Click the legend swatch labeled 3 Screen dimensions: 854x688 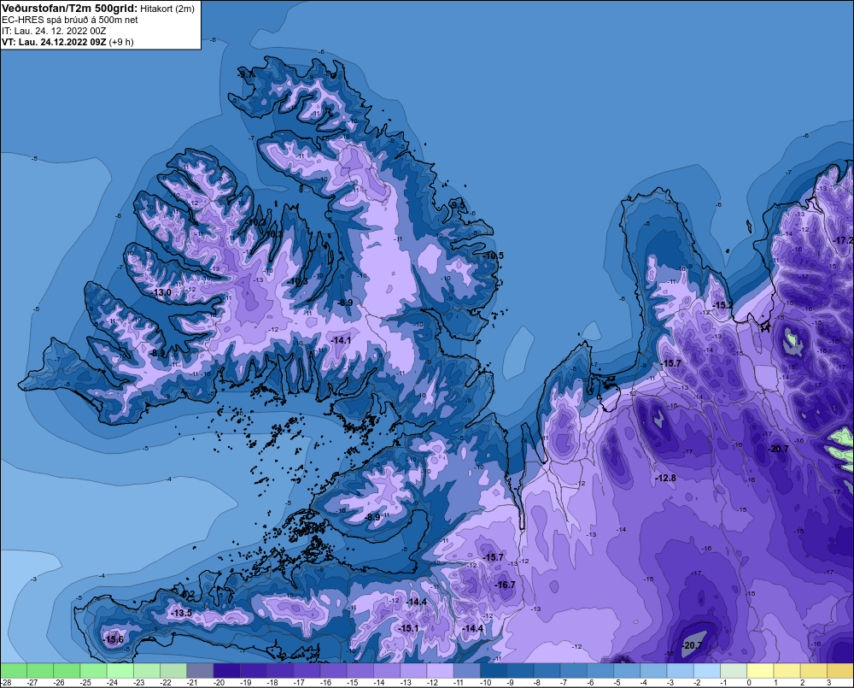(840, 670)
